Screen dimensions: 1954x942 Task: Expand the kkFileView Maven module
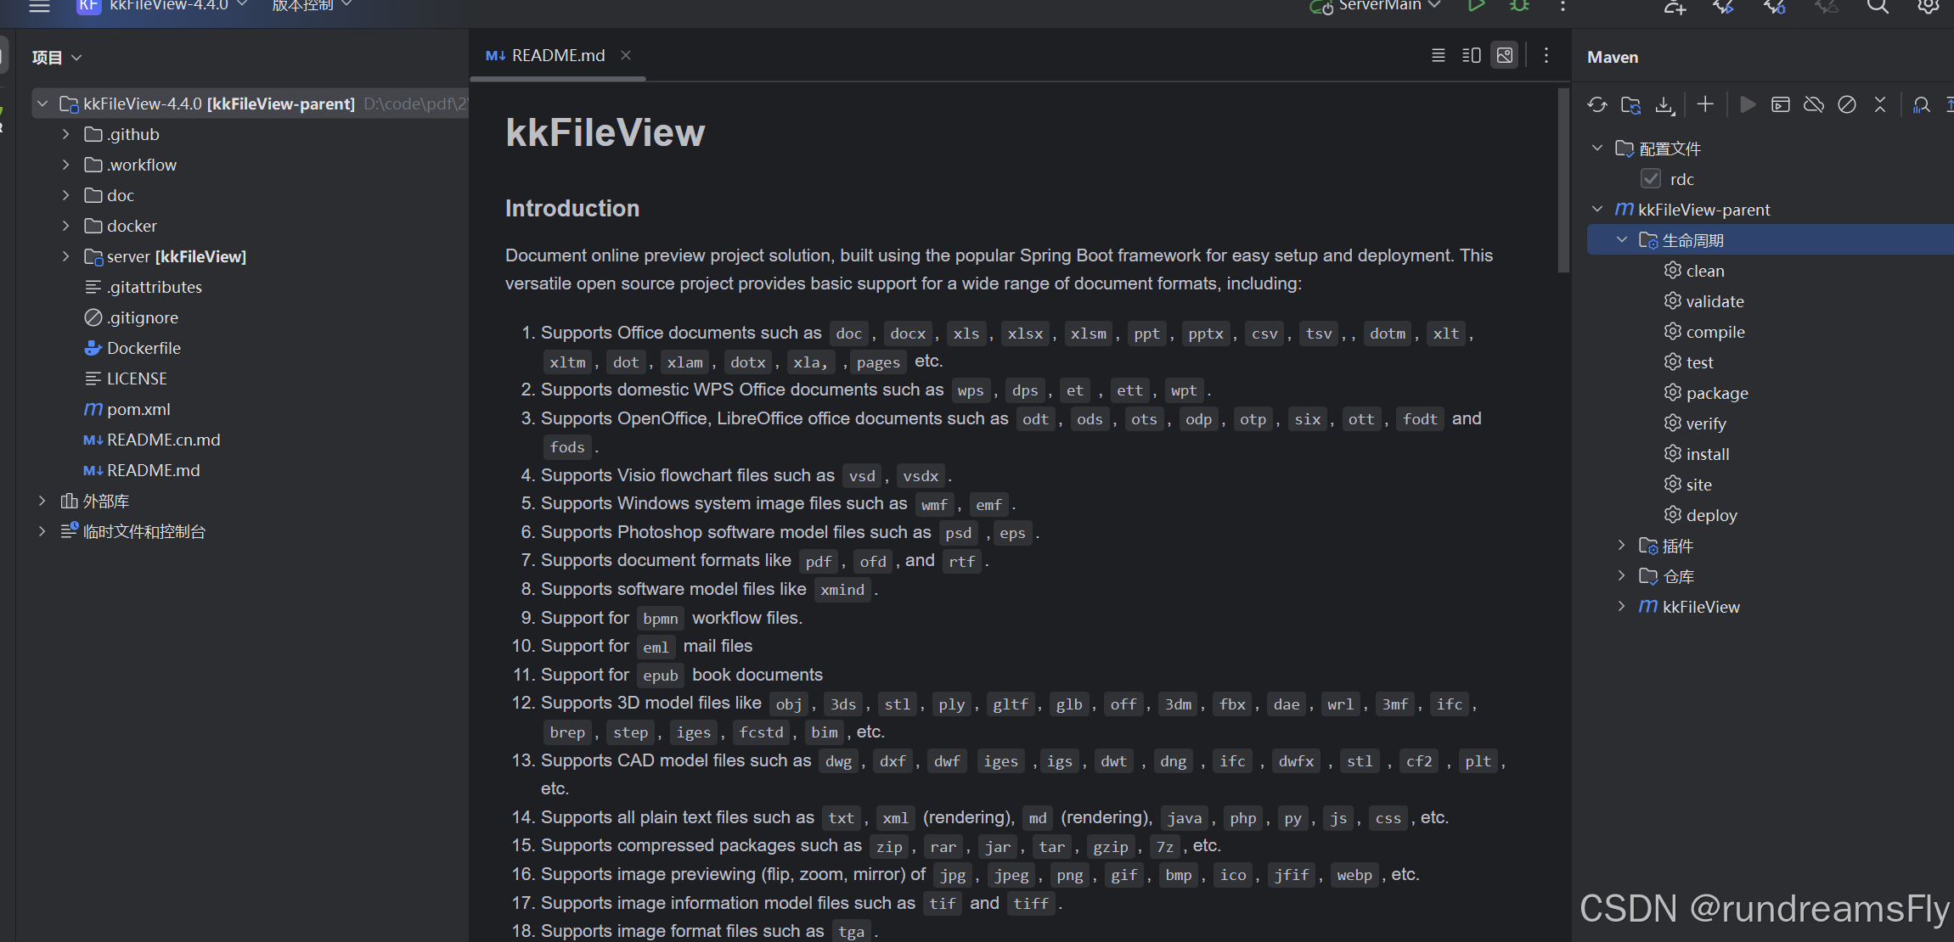click(x=1622, y=606)
